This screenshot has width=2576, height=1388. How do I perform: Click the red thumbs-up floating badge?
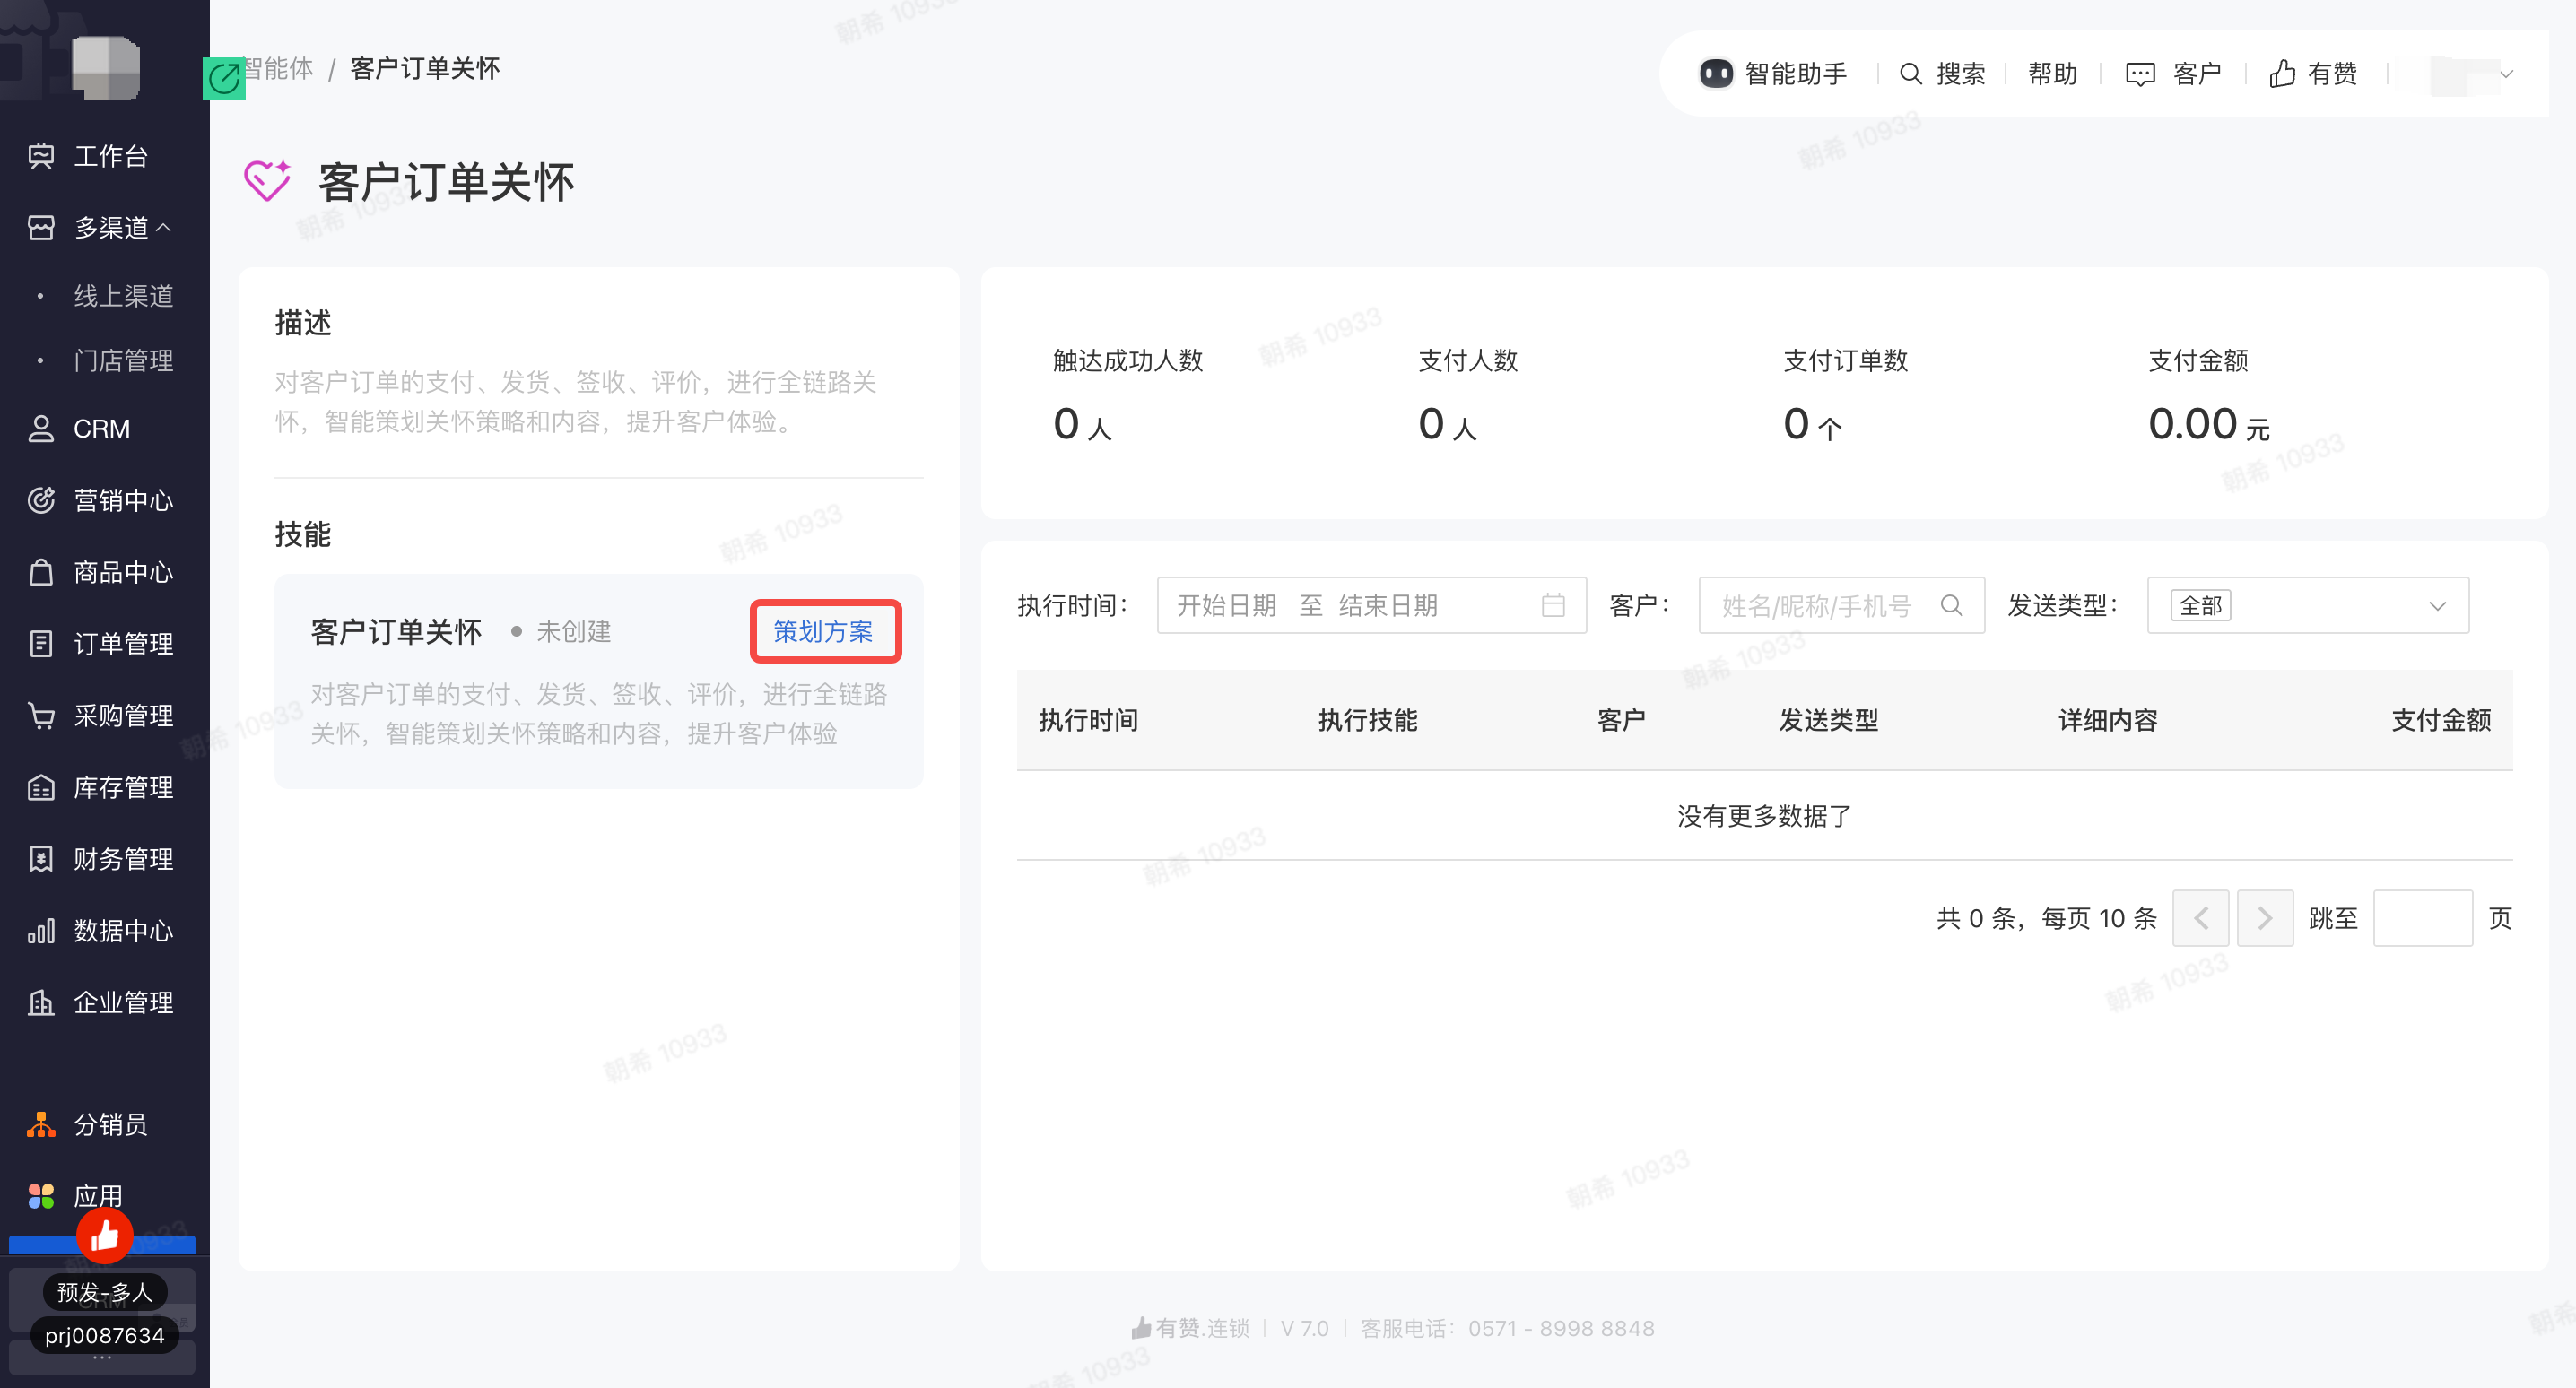coord(105,1237)
